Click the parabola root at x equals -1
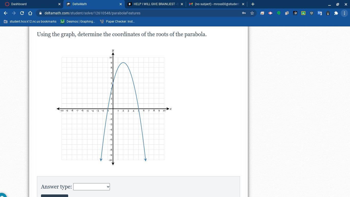The height and width of the screenshot is (197, 350). tap(108, 109)
